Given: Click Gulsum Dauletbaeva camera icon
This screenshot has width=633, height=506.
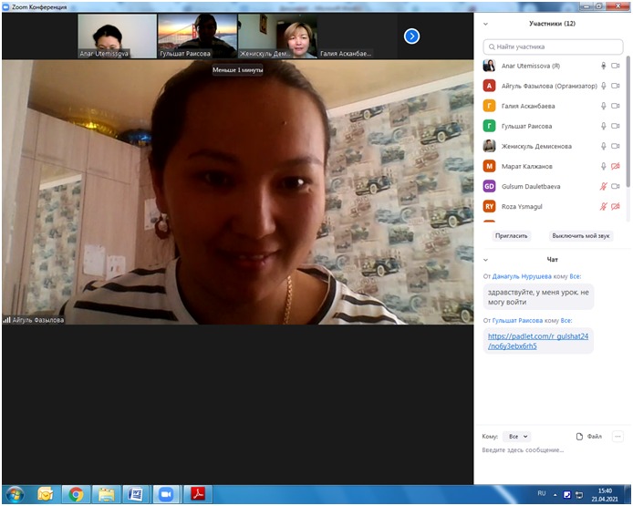Looking at the screenshot, I should [x=615, y=186].
